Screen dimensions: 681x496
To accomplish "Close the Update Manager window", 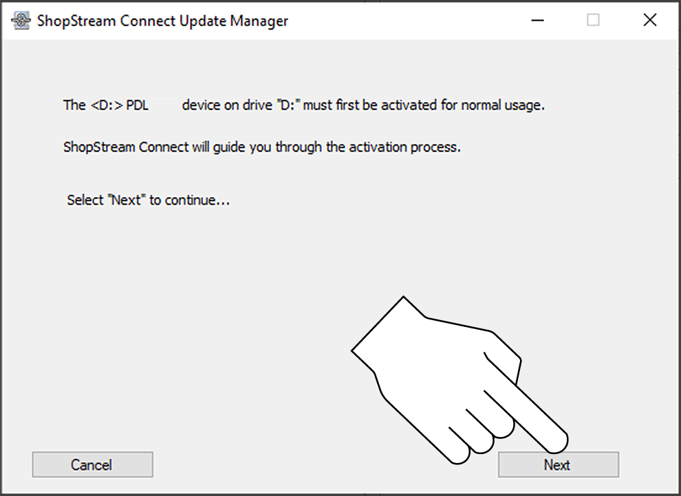I will click(x=649, y=21).
